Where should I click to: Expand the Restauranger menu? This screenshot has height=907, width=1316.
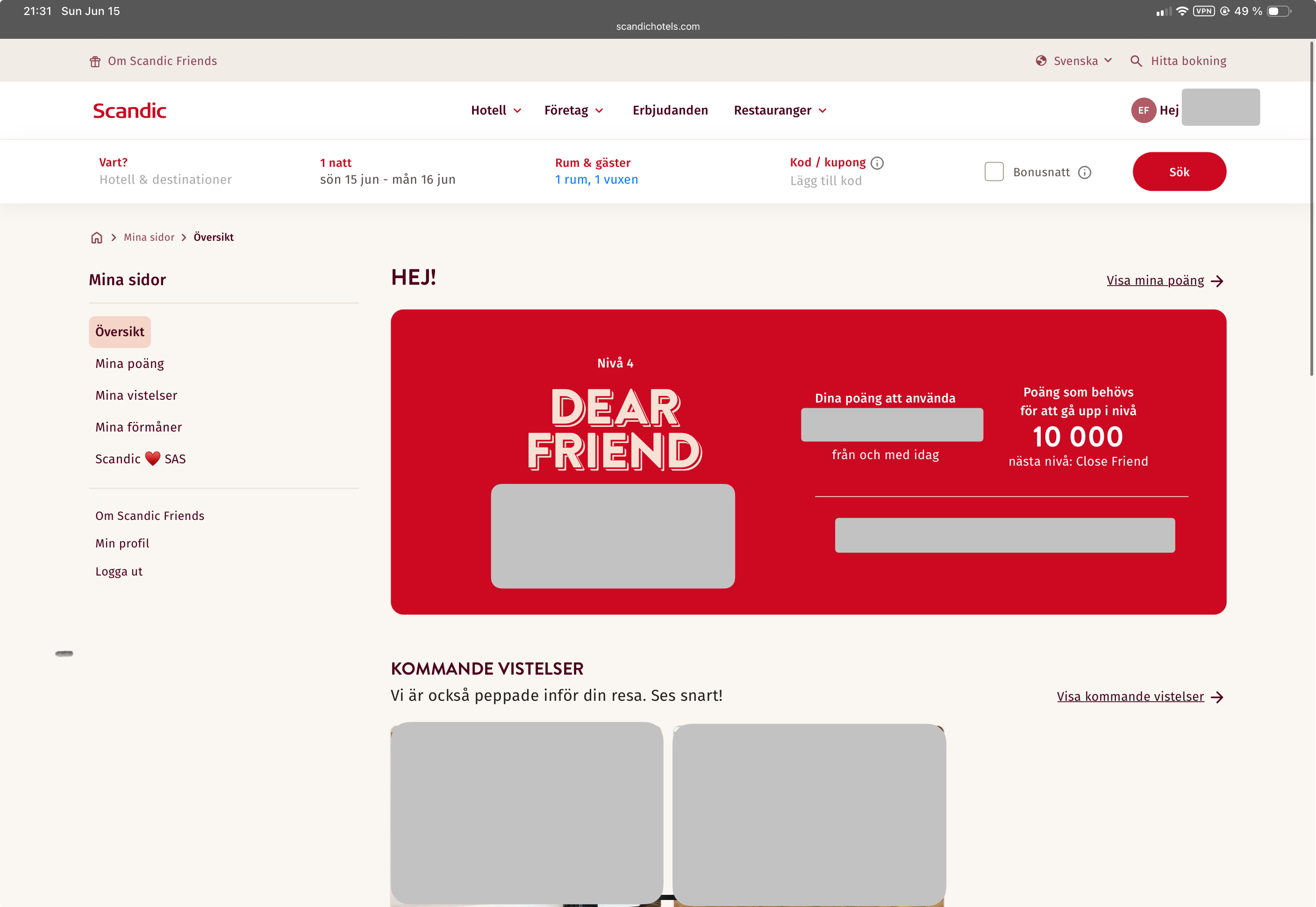coord(780,110)
